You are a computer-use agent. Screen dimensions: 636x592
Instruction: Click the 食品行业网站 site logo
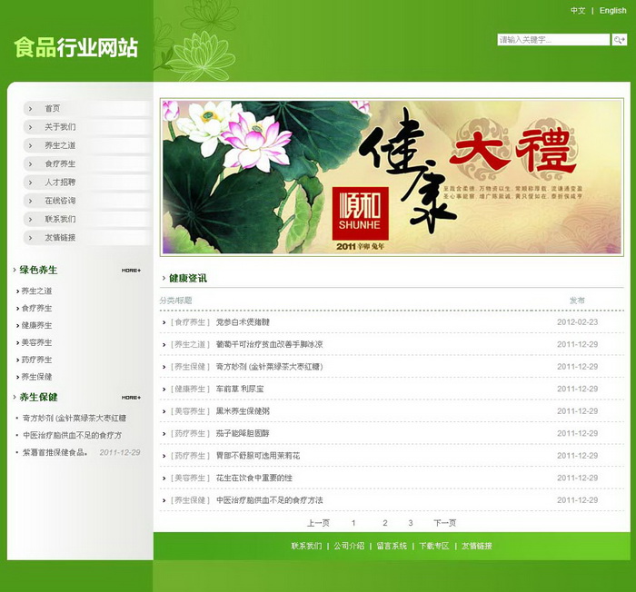[x=76, y=48]
